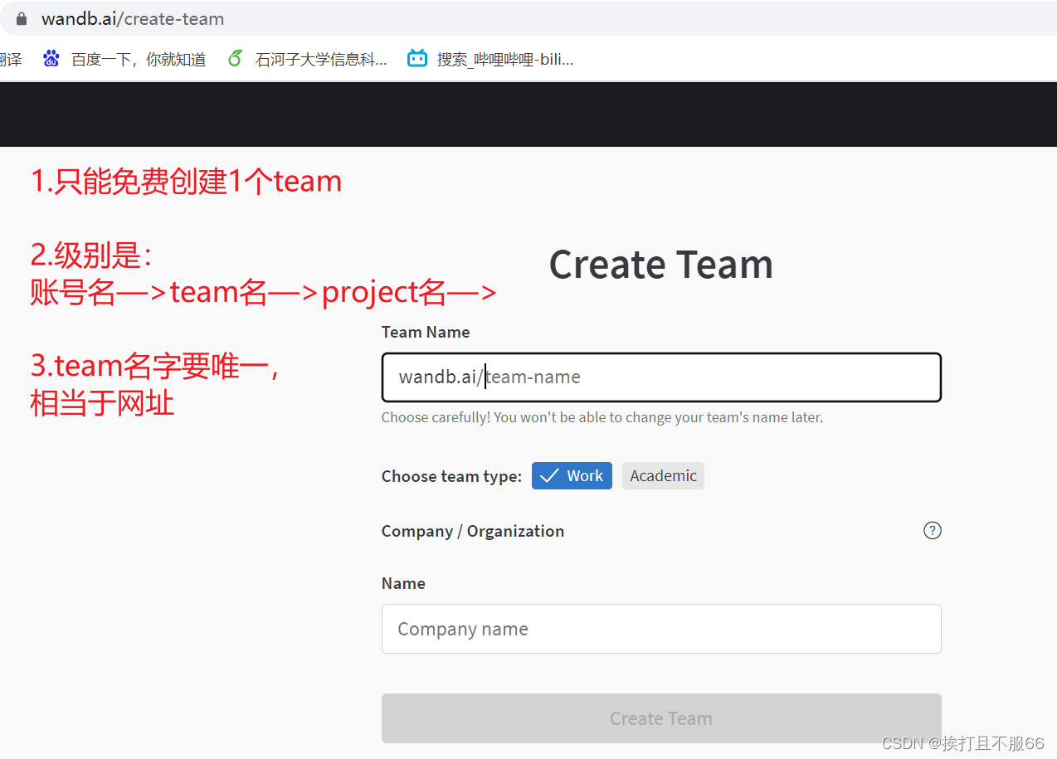
Task: Select the Work team type
Action: click(x=572, y=475)
